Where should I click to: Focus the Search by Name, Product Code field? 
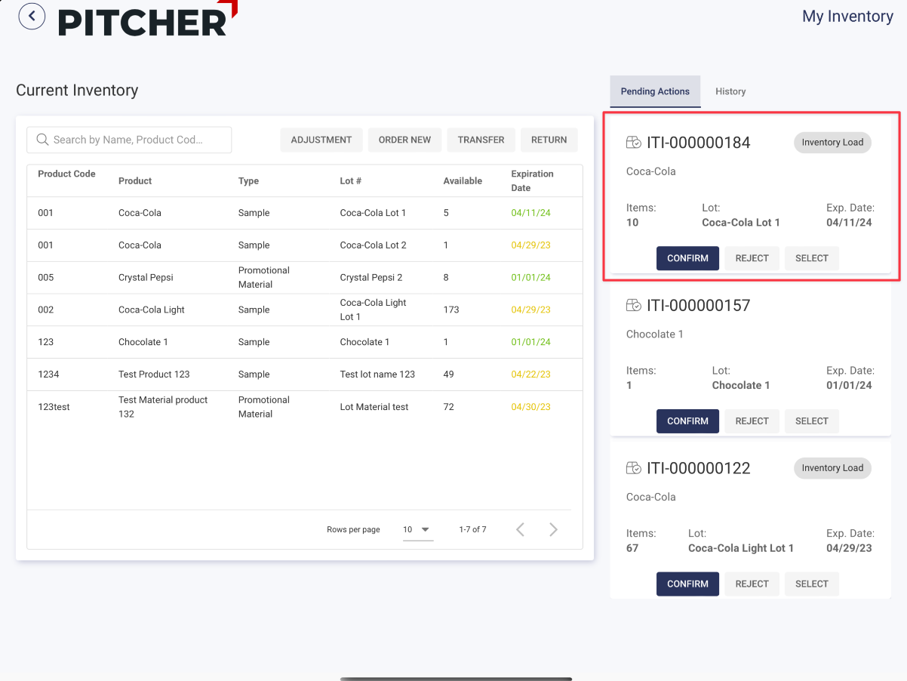coord(136,140)
